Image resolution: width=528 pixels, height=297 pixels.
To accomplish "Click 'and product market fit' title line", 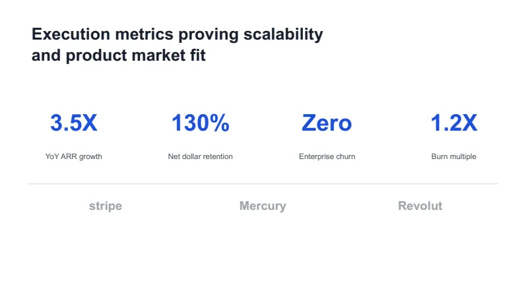I will point(119,55).
